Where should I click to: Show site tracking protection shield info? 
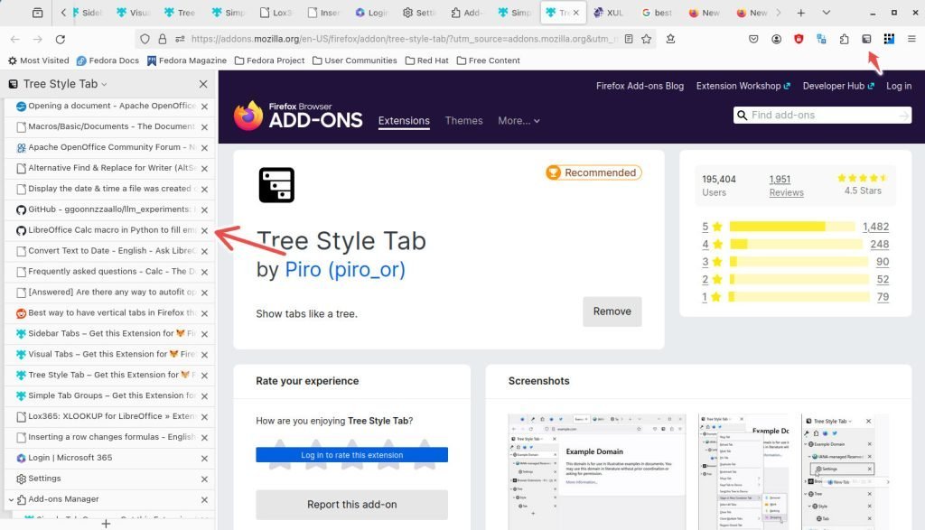pyautogui.click(x=145, y=39)
